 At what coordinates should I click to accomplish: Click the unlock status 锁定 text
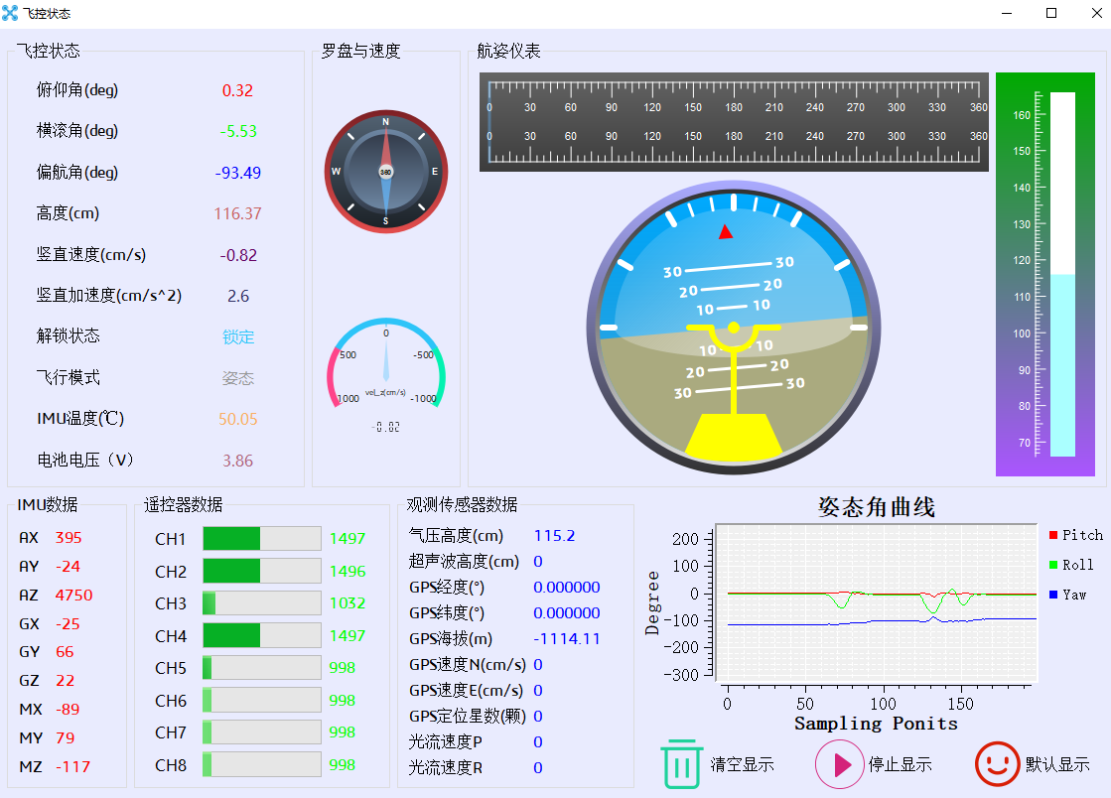(238, 337)
